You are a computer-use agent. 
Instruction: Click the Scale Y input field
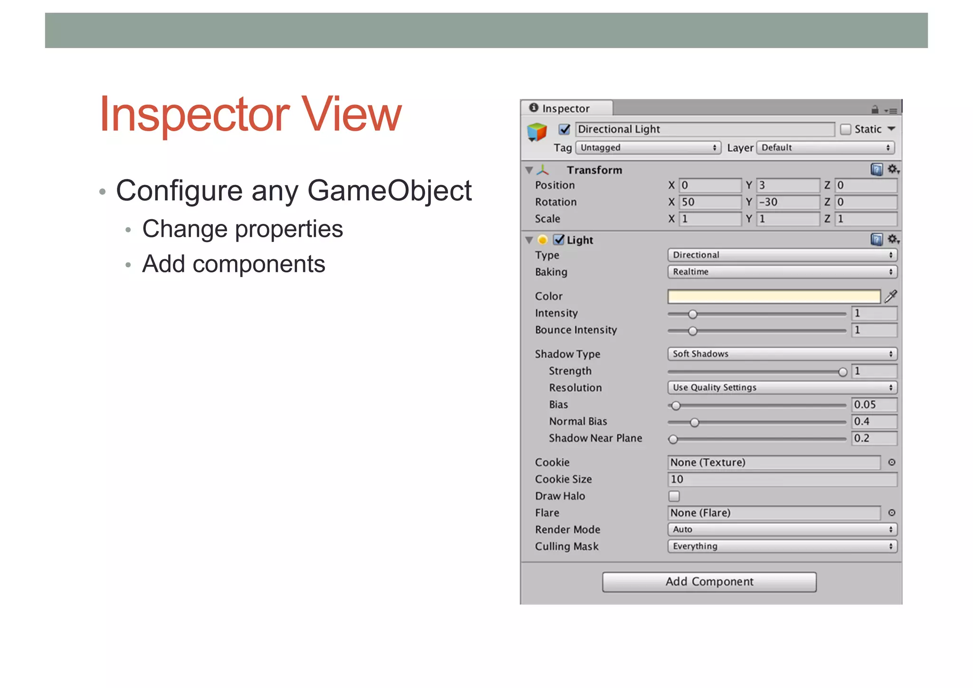(788, 219)
